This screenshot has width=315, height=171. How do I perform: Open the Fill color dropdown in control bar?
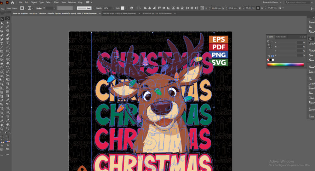pos(25,8)
